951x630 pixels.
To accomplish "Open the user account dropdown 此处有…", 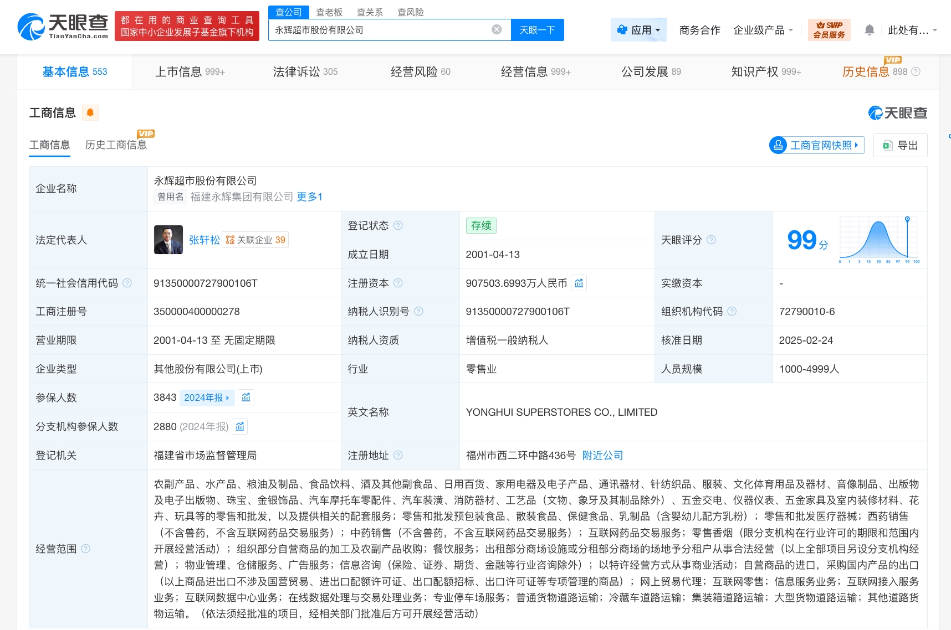I will (x=912, y=30).
